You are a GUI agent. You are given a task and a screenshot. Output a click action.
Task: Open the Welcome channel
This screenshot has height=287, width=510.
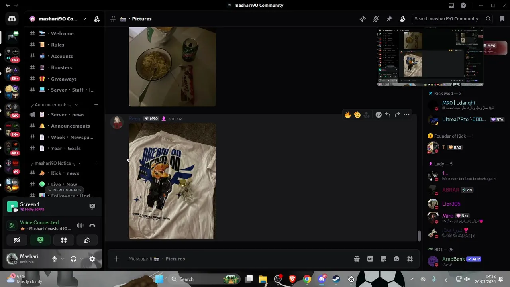(63, 33)
